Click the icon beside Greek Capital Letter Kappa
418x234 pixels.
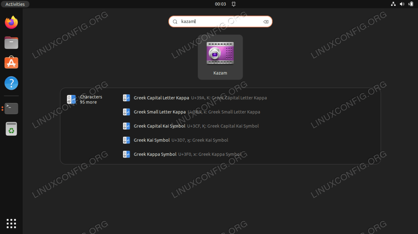[126, 98]
